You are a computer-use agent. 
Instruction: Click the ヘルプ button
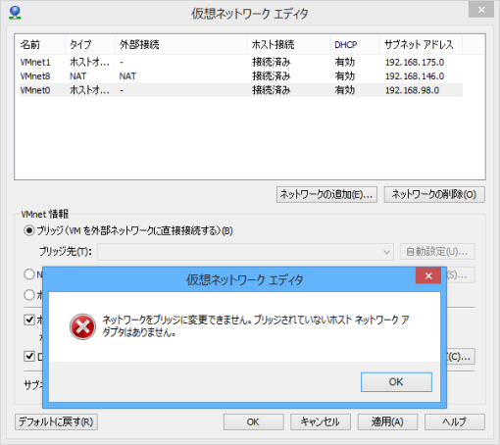click(x=455, y=421)
